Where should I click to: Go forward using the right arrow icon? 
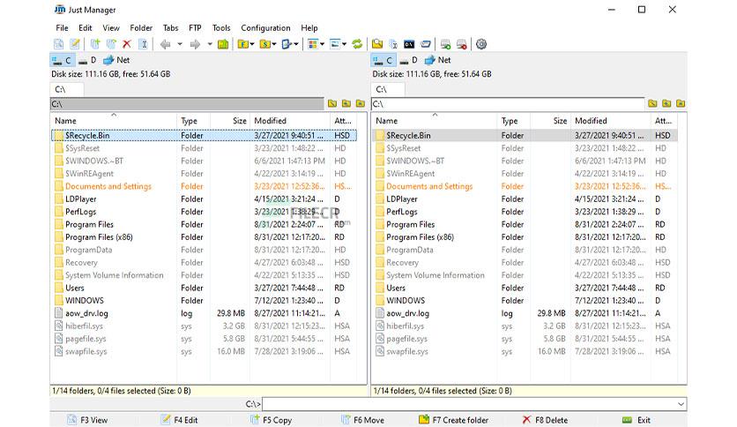tap(195, 44)
